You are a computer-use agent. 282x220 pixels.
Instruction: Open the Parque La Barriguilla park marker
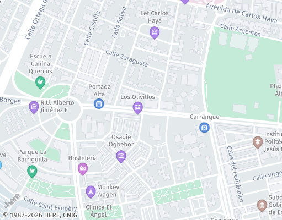[x=32, y=172]
